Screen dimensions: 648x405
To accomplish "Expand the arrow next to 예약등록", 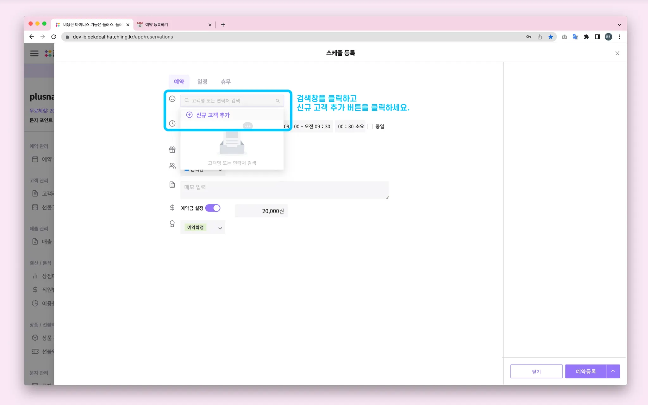I will [x=613, y=371].
